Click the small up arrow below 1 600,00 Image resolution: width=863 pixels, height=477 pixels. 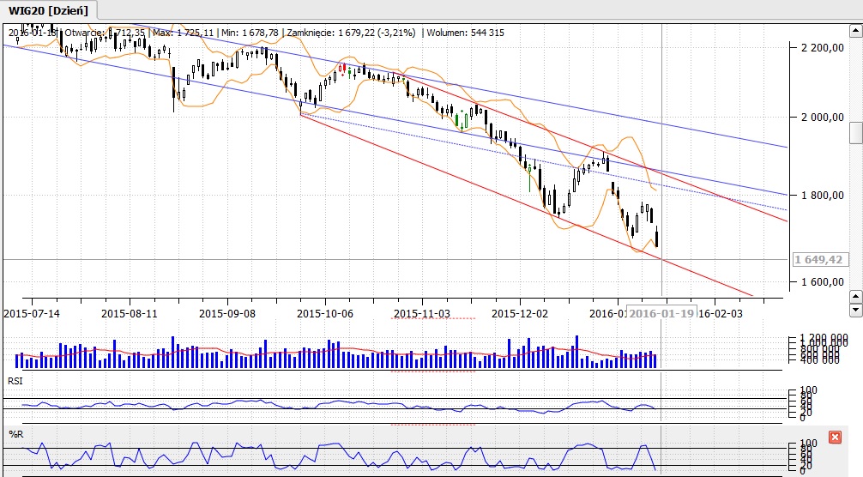[855, 296]
